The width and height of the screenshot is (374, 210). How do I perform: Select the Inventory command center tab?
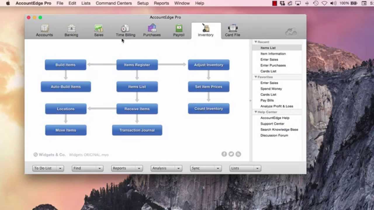tap(206, 31)
